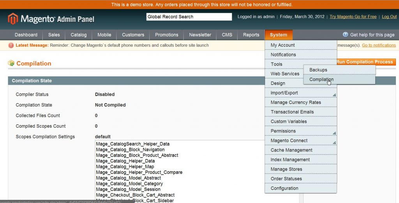
Task: Select Backups from the Tools submenu
Action: coord(318,70)
